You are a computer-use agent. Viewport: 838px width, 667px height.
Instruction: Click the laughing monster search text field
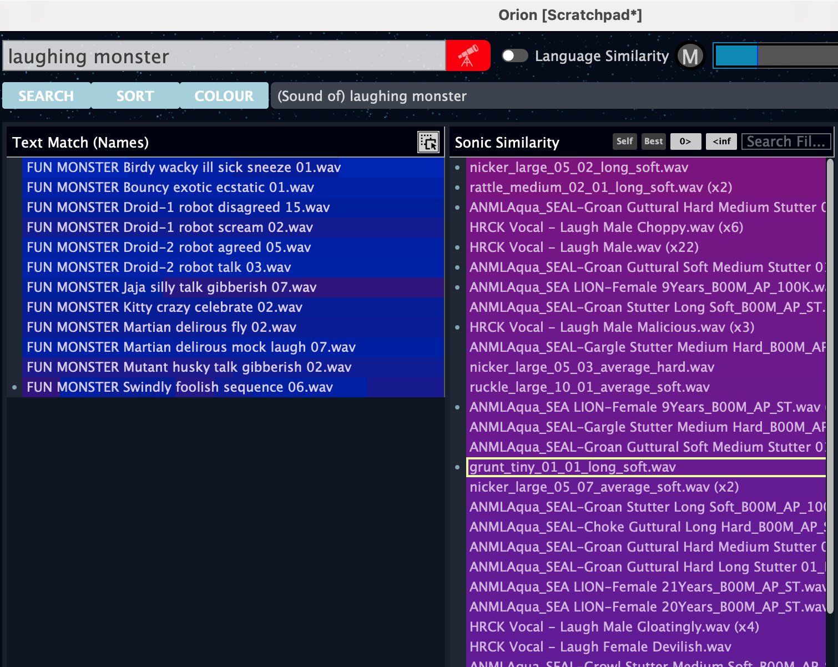click(224, 56)
